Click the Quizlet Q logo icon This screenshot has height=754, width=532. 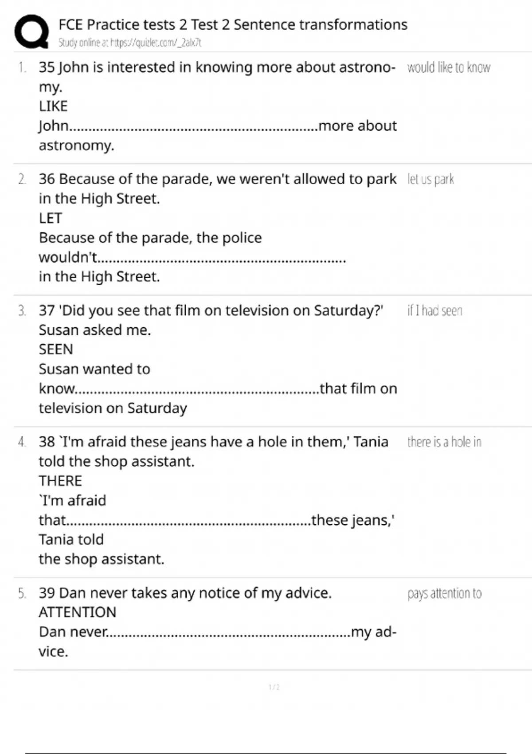pos(31,31)
